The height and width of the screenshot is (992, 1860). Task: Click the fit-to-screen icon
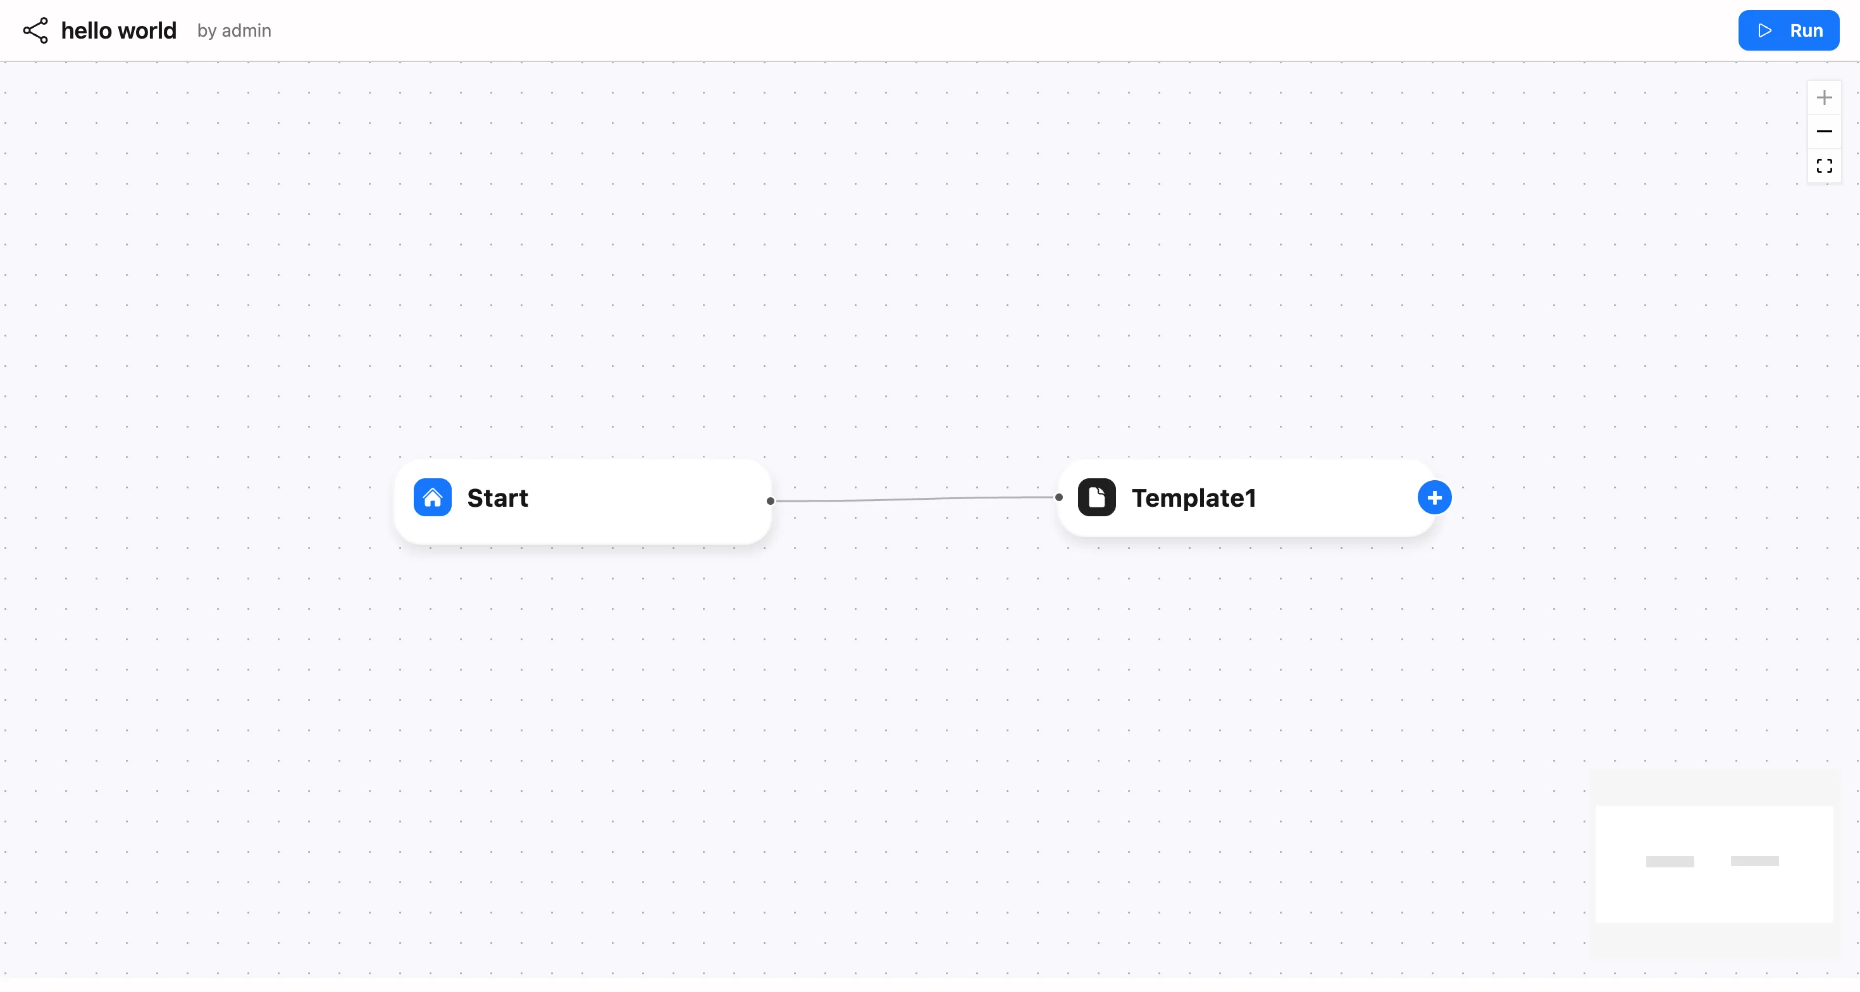click(x=1825, y=165)
